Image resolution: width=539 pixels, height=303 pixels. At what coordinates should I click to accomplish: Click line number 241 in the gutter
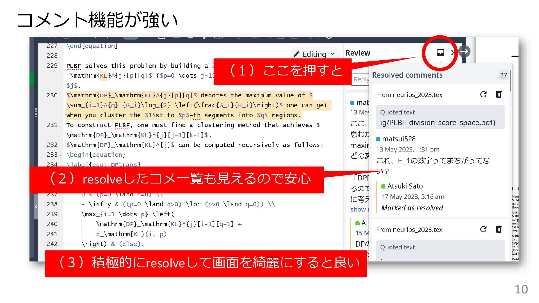tap(52, 234)
